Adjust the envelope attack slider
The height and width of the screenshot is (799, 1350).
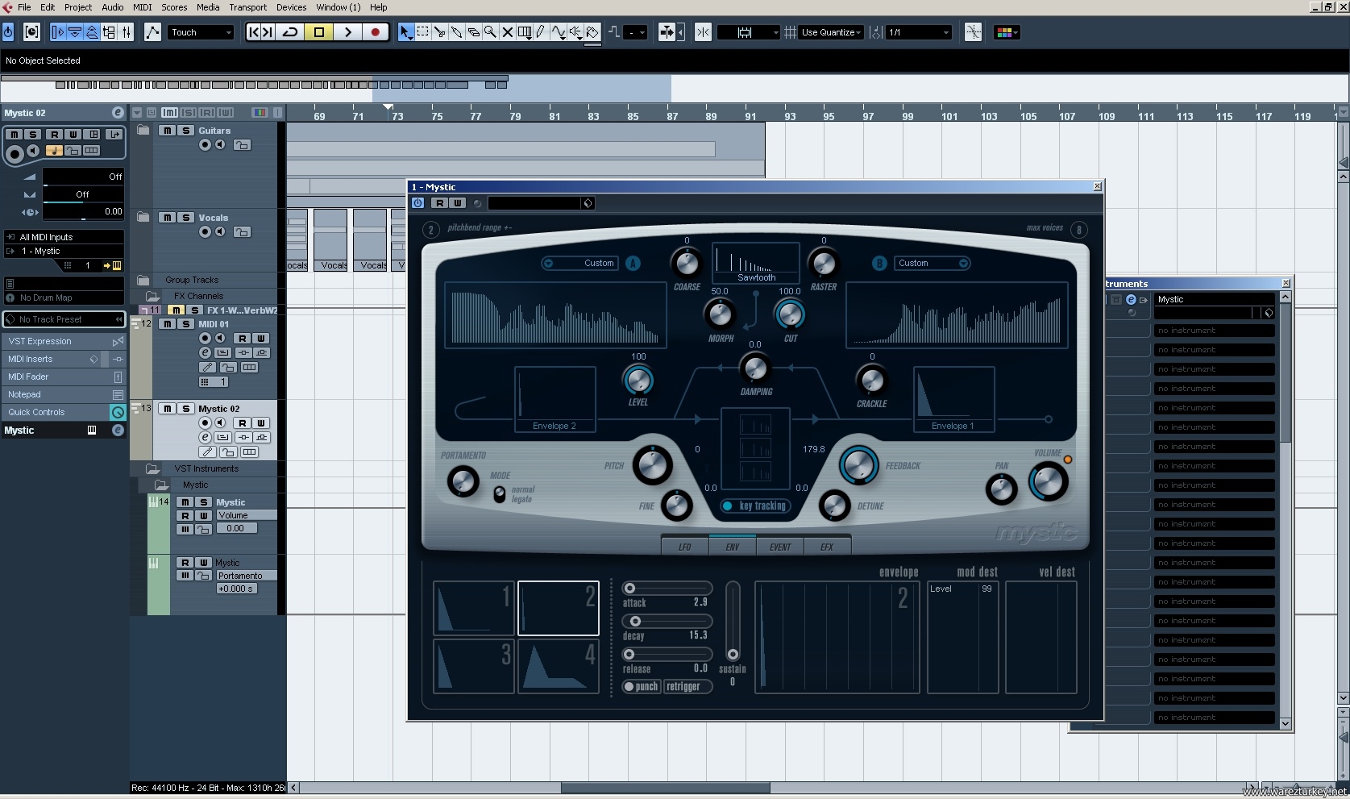tap(630, 589)
